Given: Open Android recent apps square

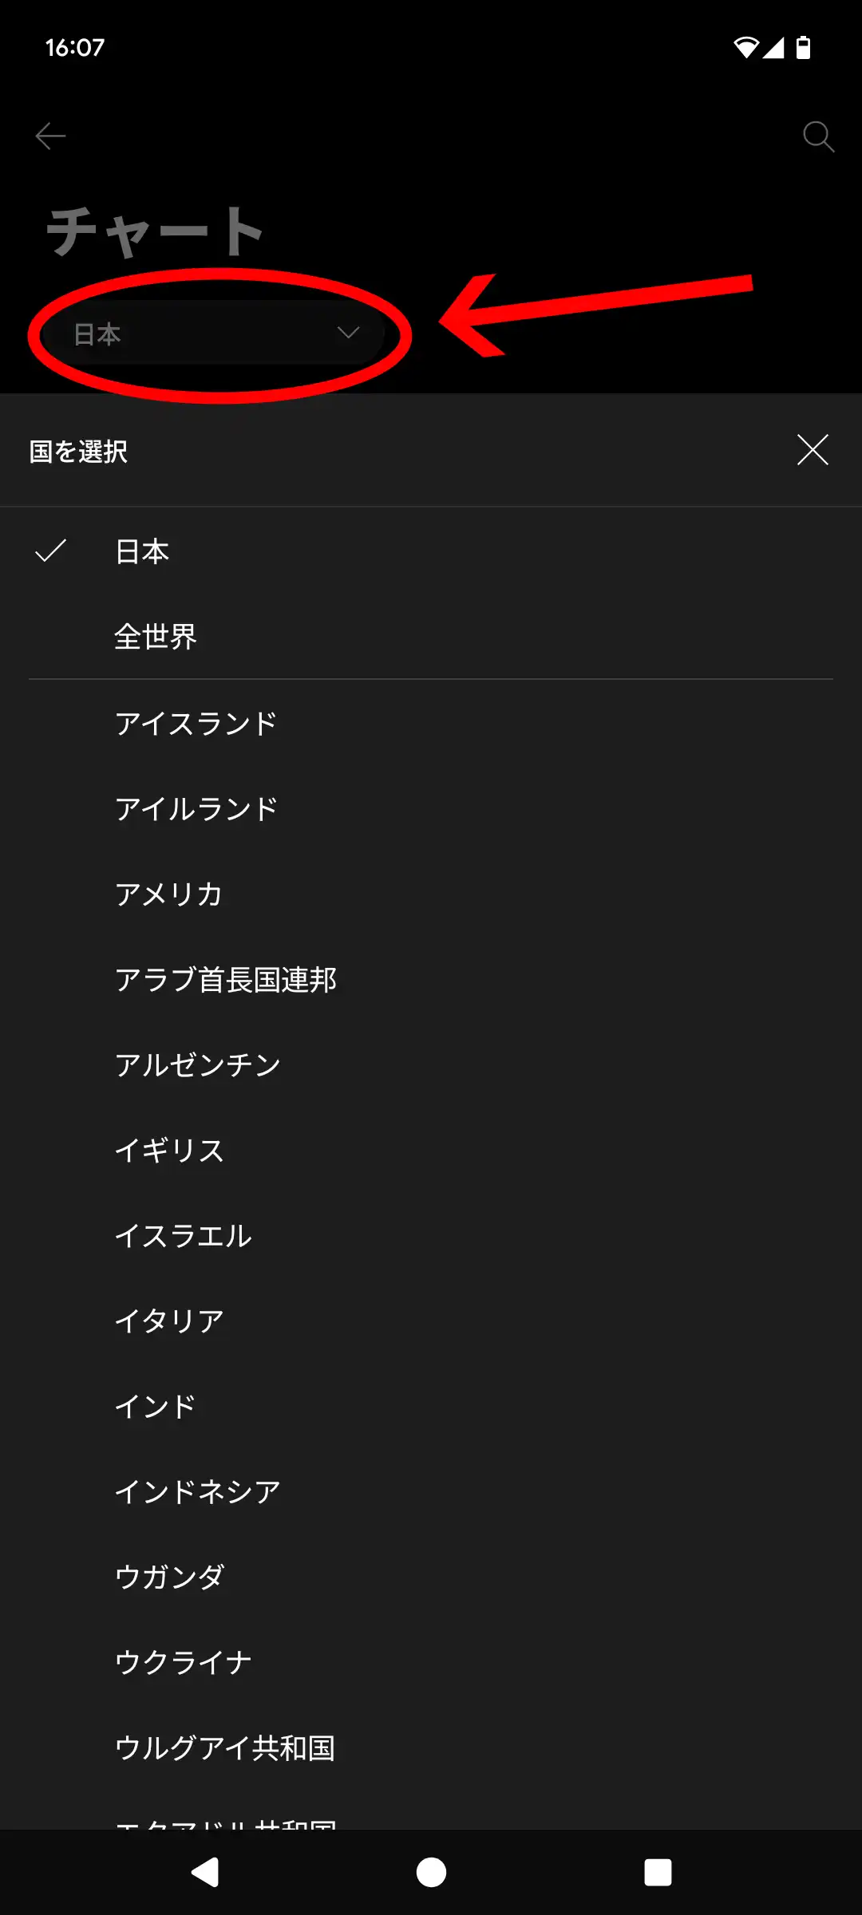Looking at the screenshot, I should click(658, 1872).
